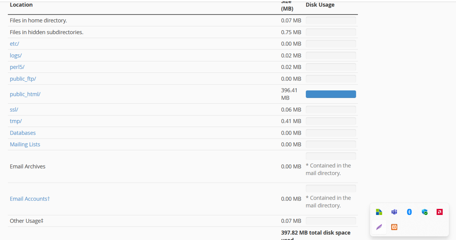
Task: Open the tmp/ directory link
Action: coord(16,121)
